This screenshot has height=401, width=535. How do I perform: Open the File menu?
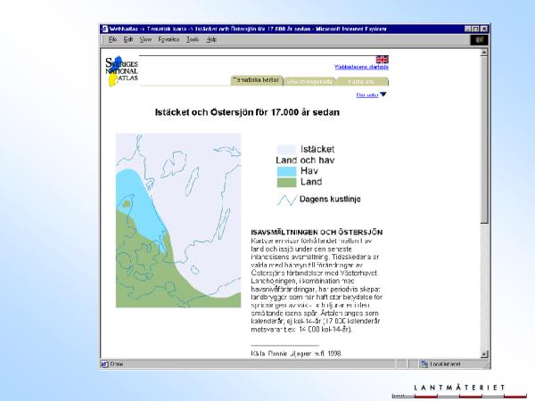tap(113, 40)
